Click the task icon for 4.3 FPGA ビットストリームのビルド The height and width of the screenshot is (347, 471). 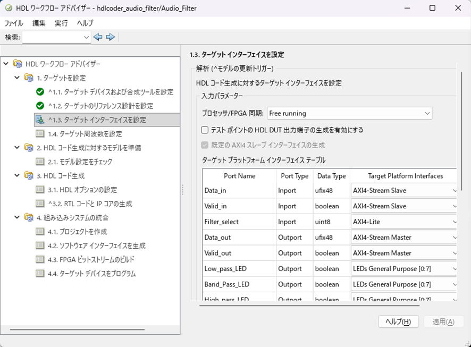coord(40,259)
